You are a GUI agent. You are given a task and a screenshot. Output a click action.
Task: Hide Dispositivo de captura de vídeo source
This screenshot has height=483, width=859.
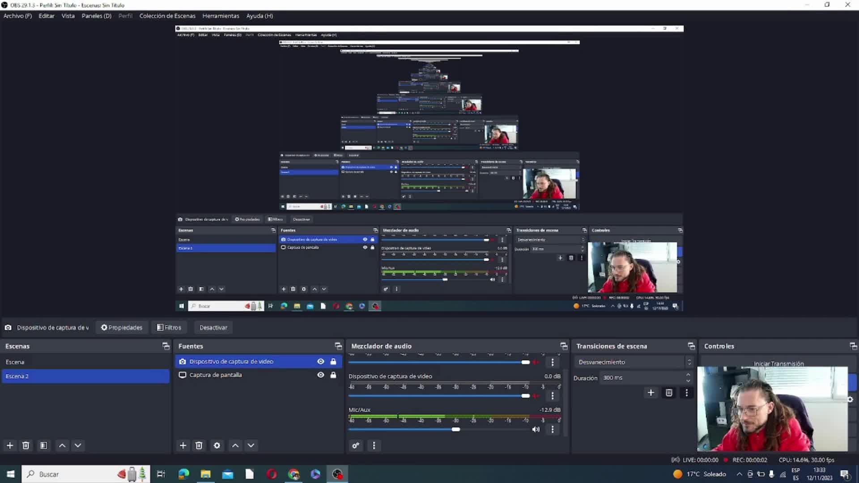pyautogui.click(x=321, y=361)
